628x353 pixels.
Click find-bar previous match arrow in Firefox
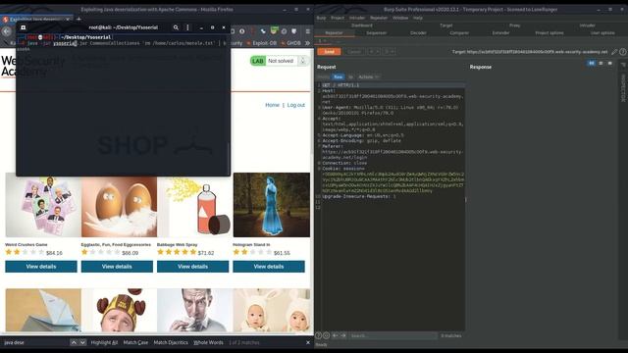coord(74,342)
